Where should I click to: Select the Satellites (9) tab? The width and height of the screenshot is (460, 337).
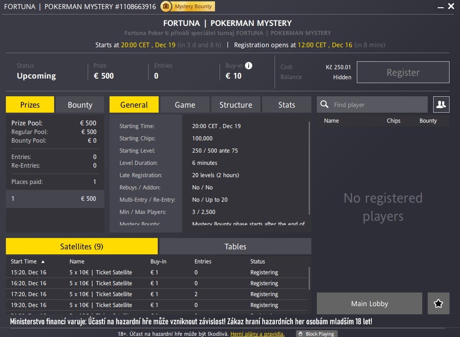pos(81,246)
